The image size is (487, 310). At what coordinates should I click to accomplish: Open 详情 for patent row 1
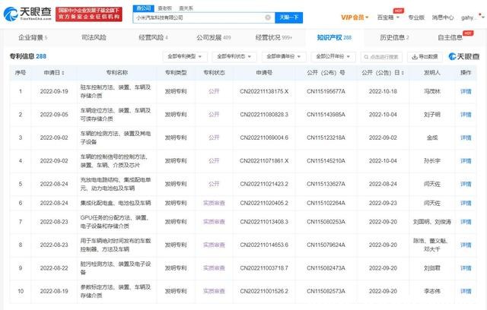[466, 91]
